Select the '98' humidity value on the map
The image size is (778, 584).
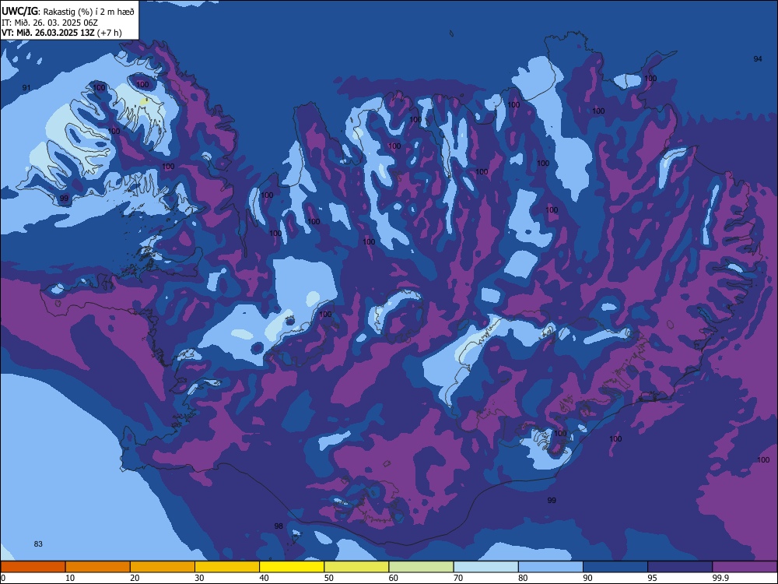pos(279,526)
